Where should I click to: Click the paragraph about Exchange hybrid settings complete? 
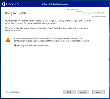(48, 22)
